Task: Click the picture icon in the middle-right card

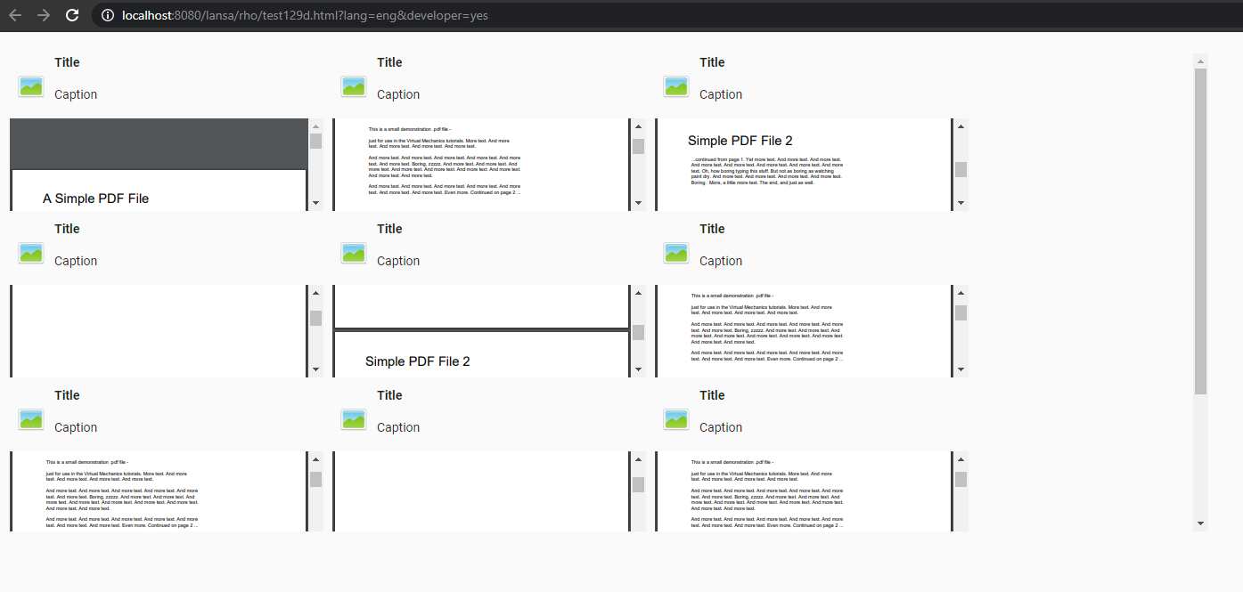Action: coord(676,253)
